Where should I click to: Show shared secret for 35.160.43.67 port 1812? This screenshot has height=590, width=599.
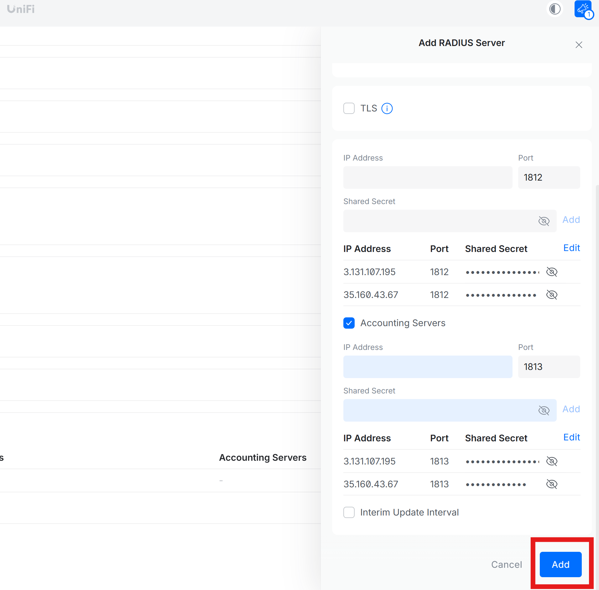[552, 295]
